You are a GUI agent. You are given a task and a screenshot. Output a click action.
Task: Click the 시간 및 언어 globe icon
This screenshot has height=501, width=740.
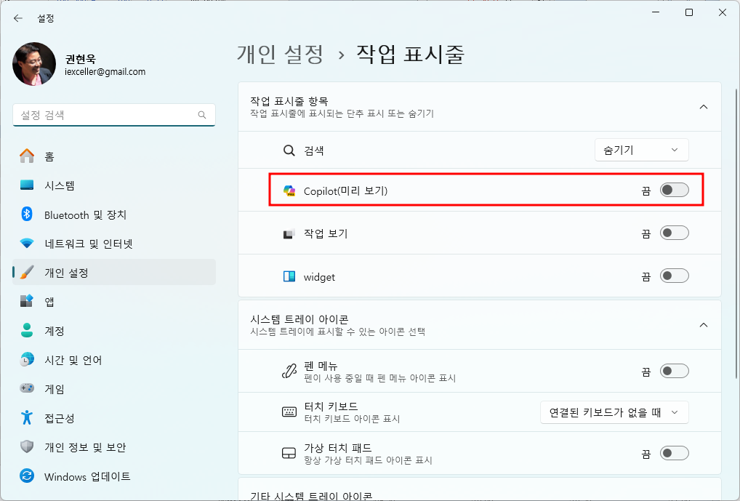[x=27, y=360]
